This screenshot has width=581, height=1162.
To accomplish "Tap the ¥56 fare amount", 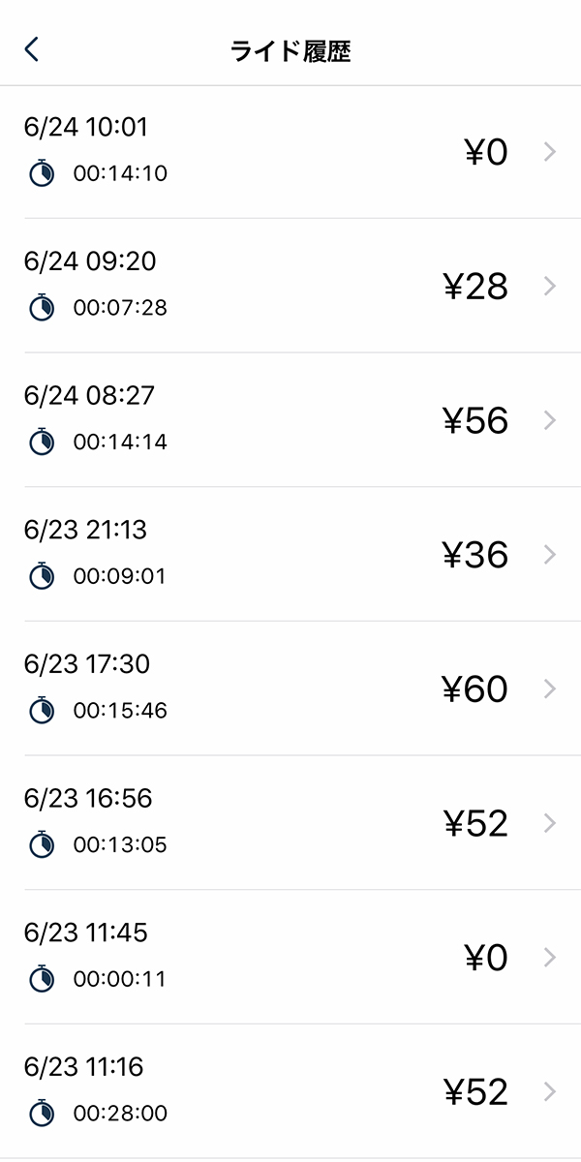I will tap(474, 421).
